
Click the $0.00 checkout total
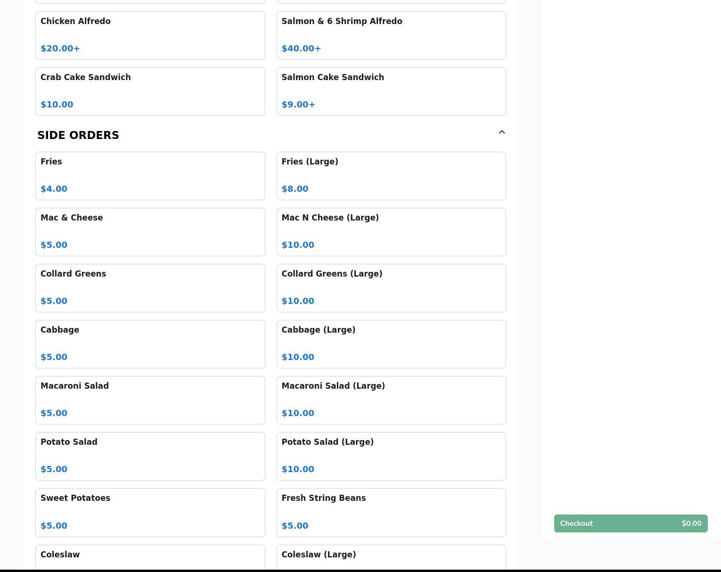pos(691,523)
